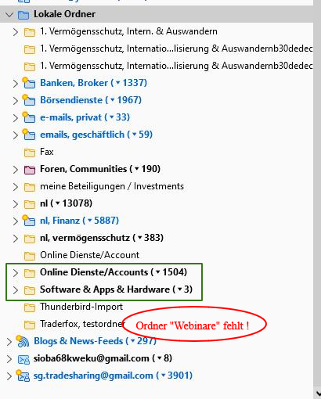Select the Thunderbird-Import folder
Image resolution: width=321 pixels, height=399 pixels.
[81, 307]
